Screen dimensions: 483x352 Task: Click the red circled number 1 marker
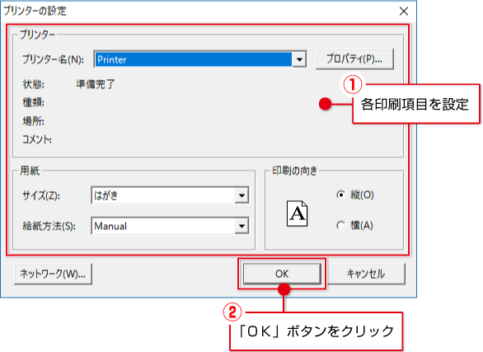(353, 85)
